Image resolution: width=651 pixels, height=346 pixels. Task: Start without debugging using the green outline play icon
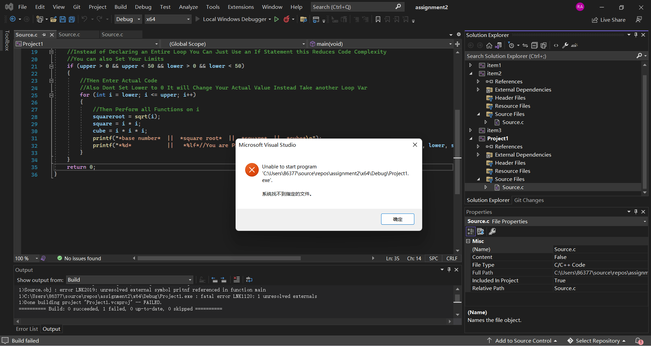(277, 19)
